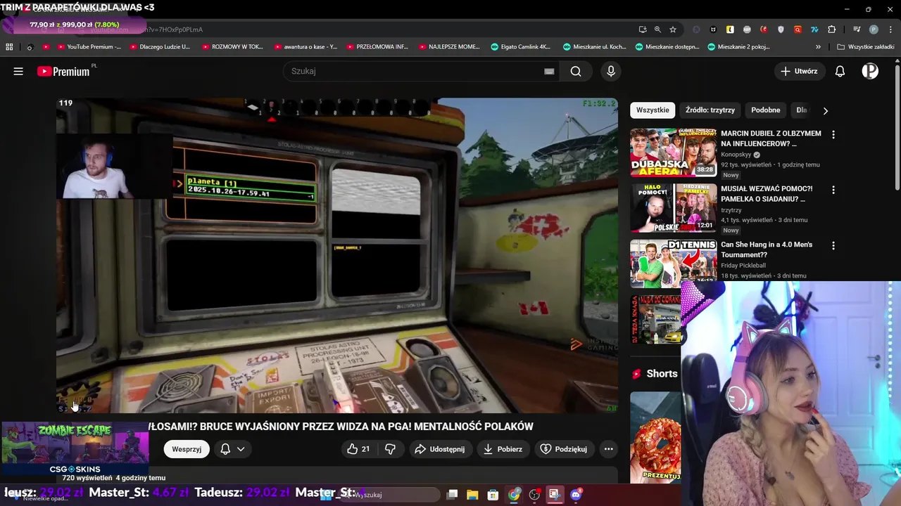
Task: Open Chrome extensions puzzle icon
Action: [x=831, y=30]
